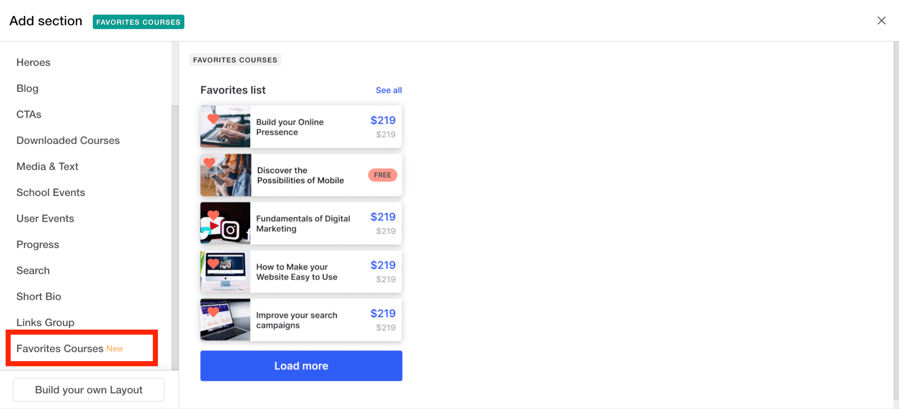Click the sidebar category list scrollbar
899x409 pixels.
[175, 237]
